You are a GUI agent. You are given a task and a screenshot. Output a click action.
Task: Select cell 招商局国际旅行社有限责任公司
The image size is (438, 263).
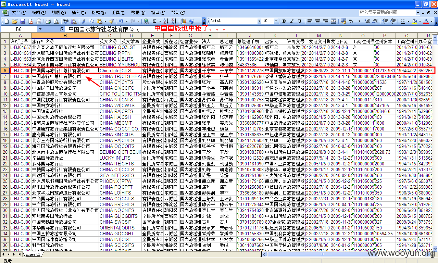[65, 123]
